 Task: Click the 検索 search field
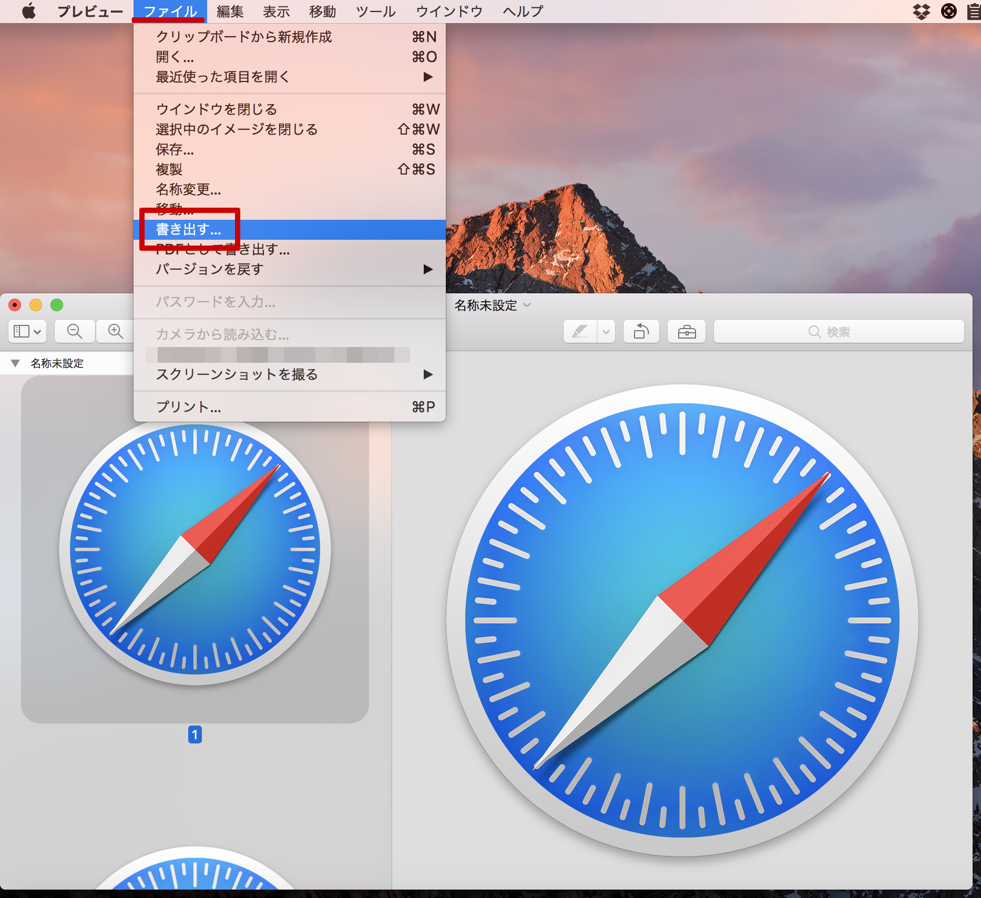coord(839,332)
